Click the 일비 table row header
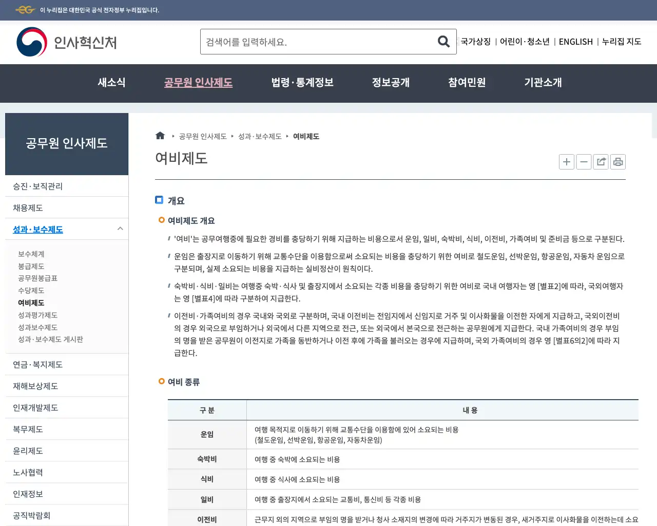 tap(207, 499)
